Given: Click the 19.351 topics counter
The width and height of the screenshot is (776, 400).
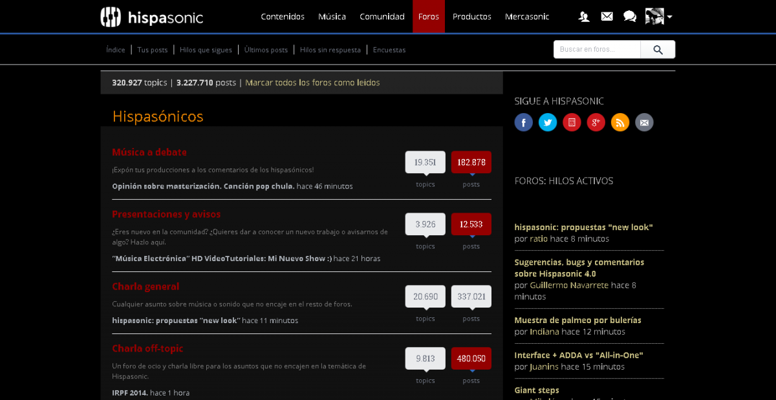Looking at the screenshot, I should [x=426, y=162].
